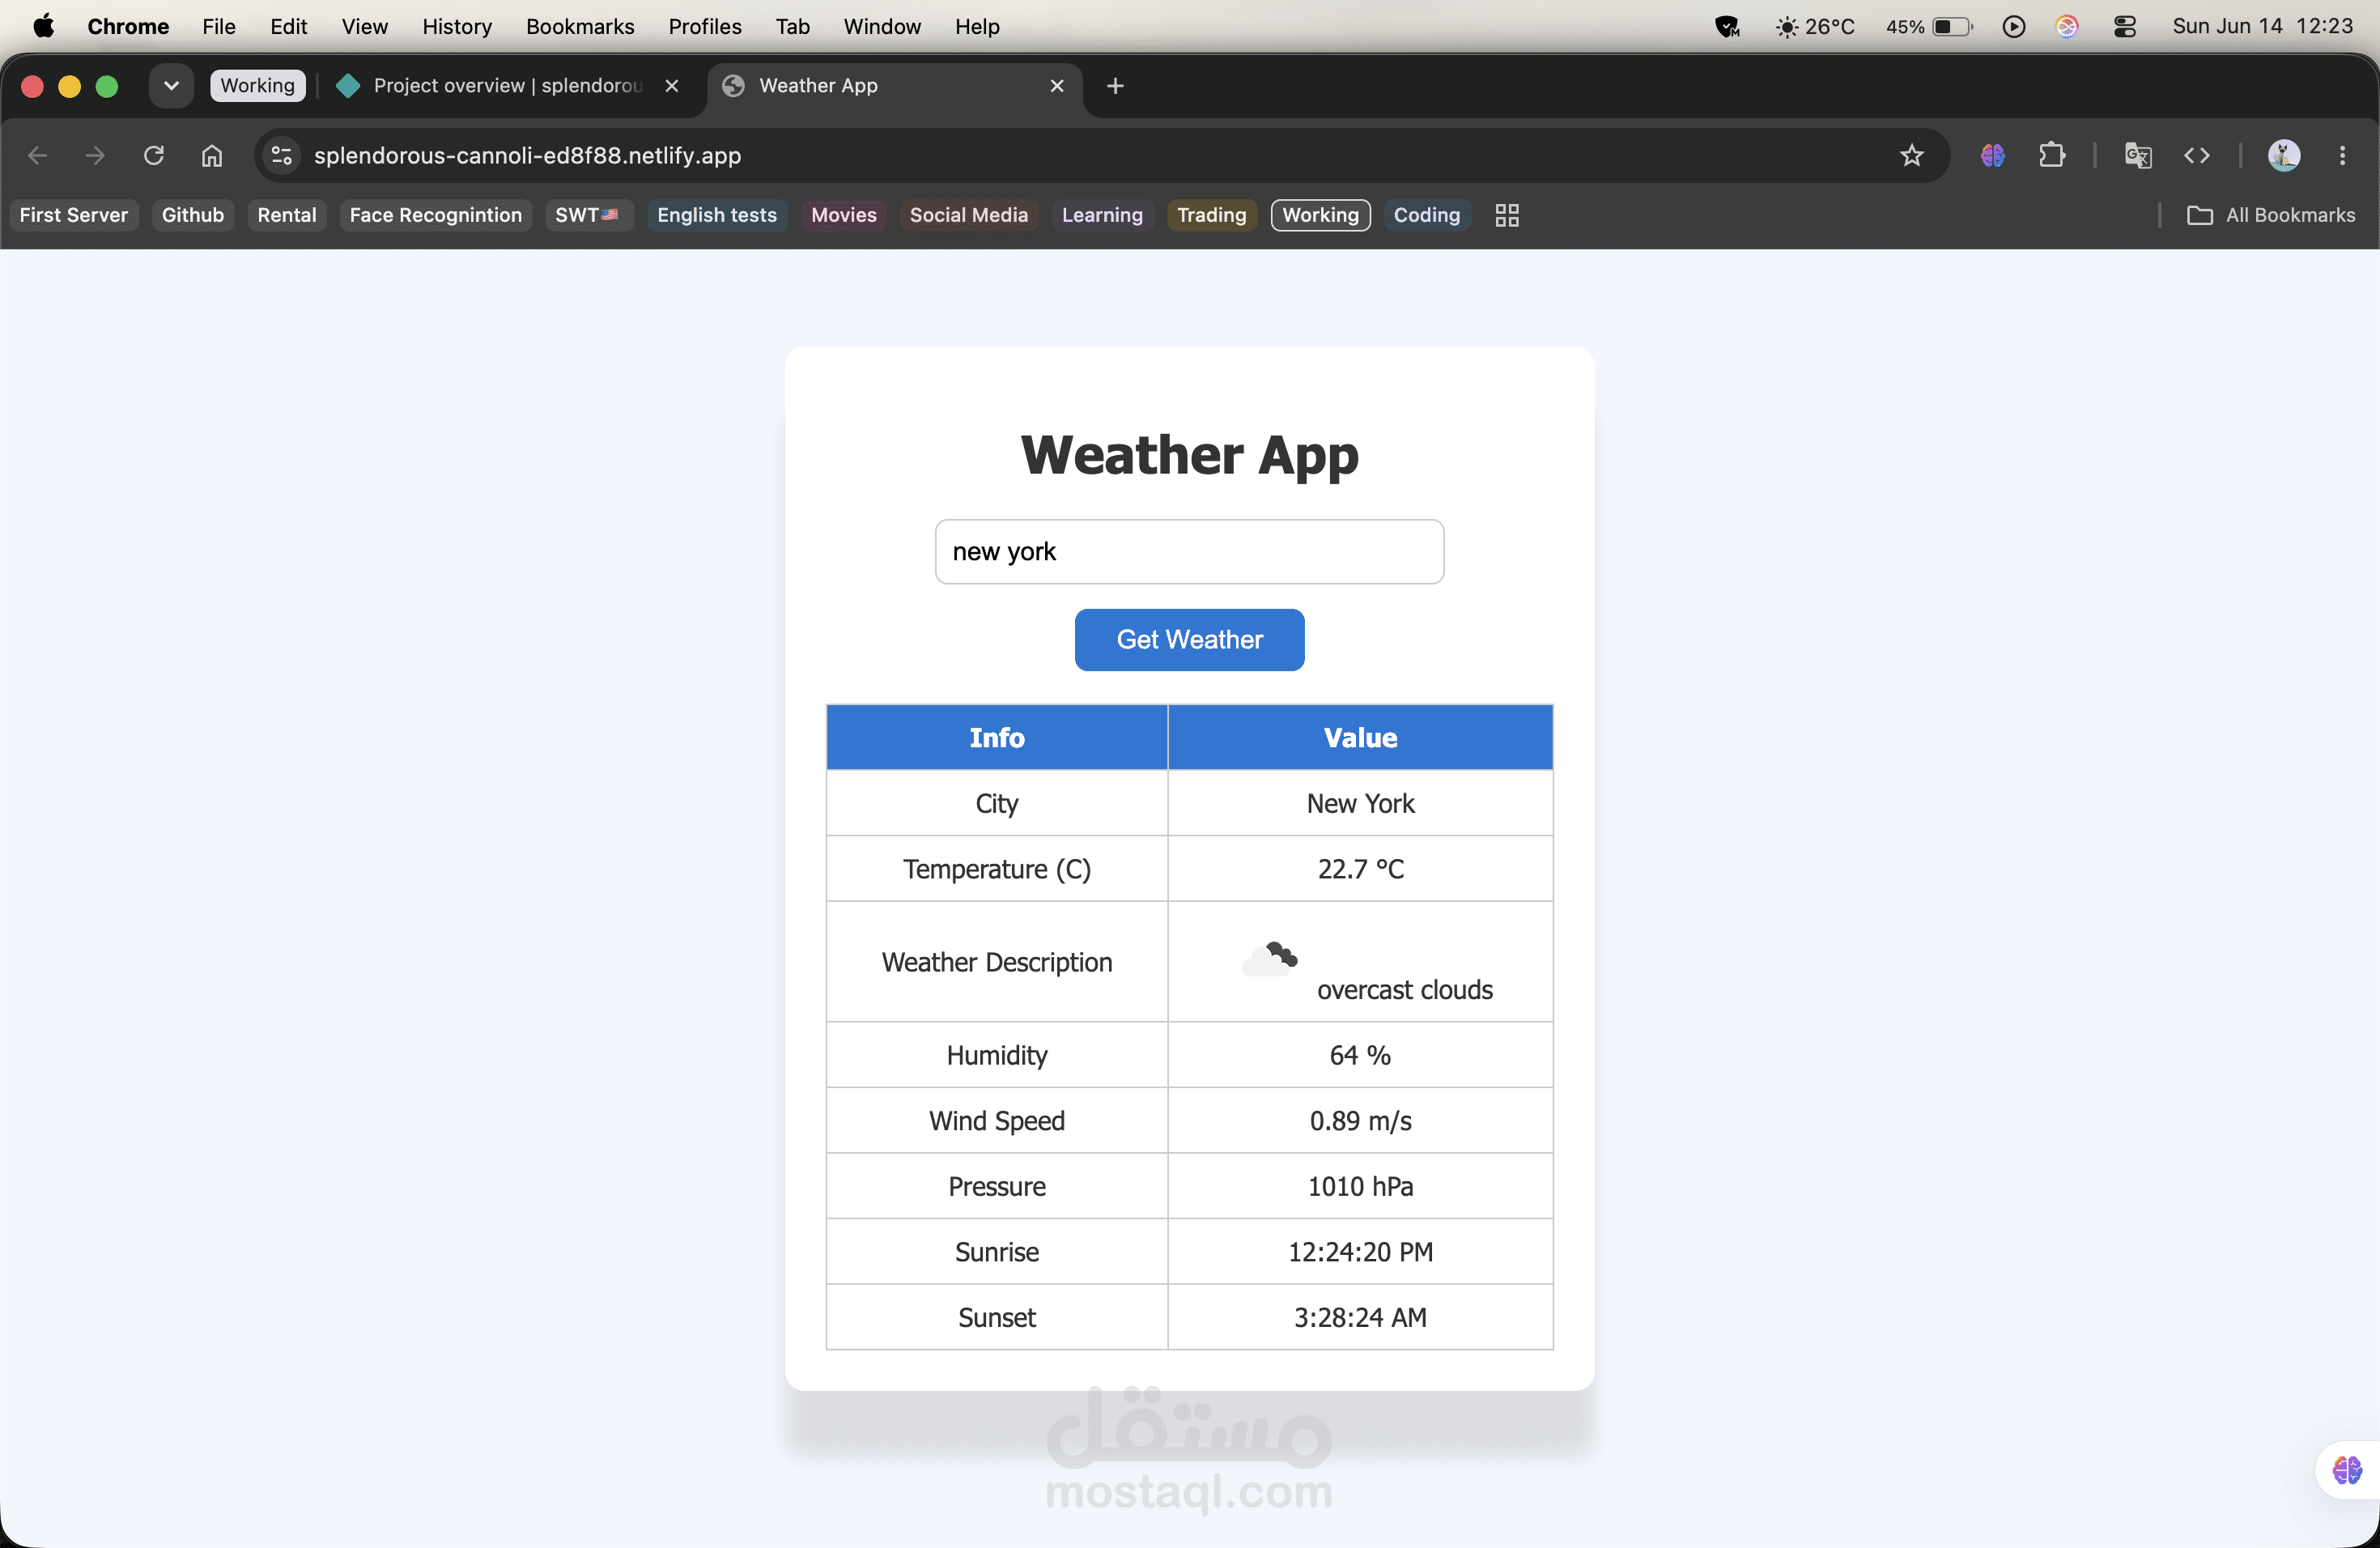Open the Help menu

click(977, 26)
